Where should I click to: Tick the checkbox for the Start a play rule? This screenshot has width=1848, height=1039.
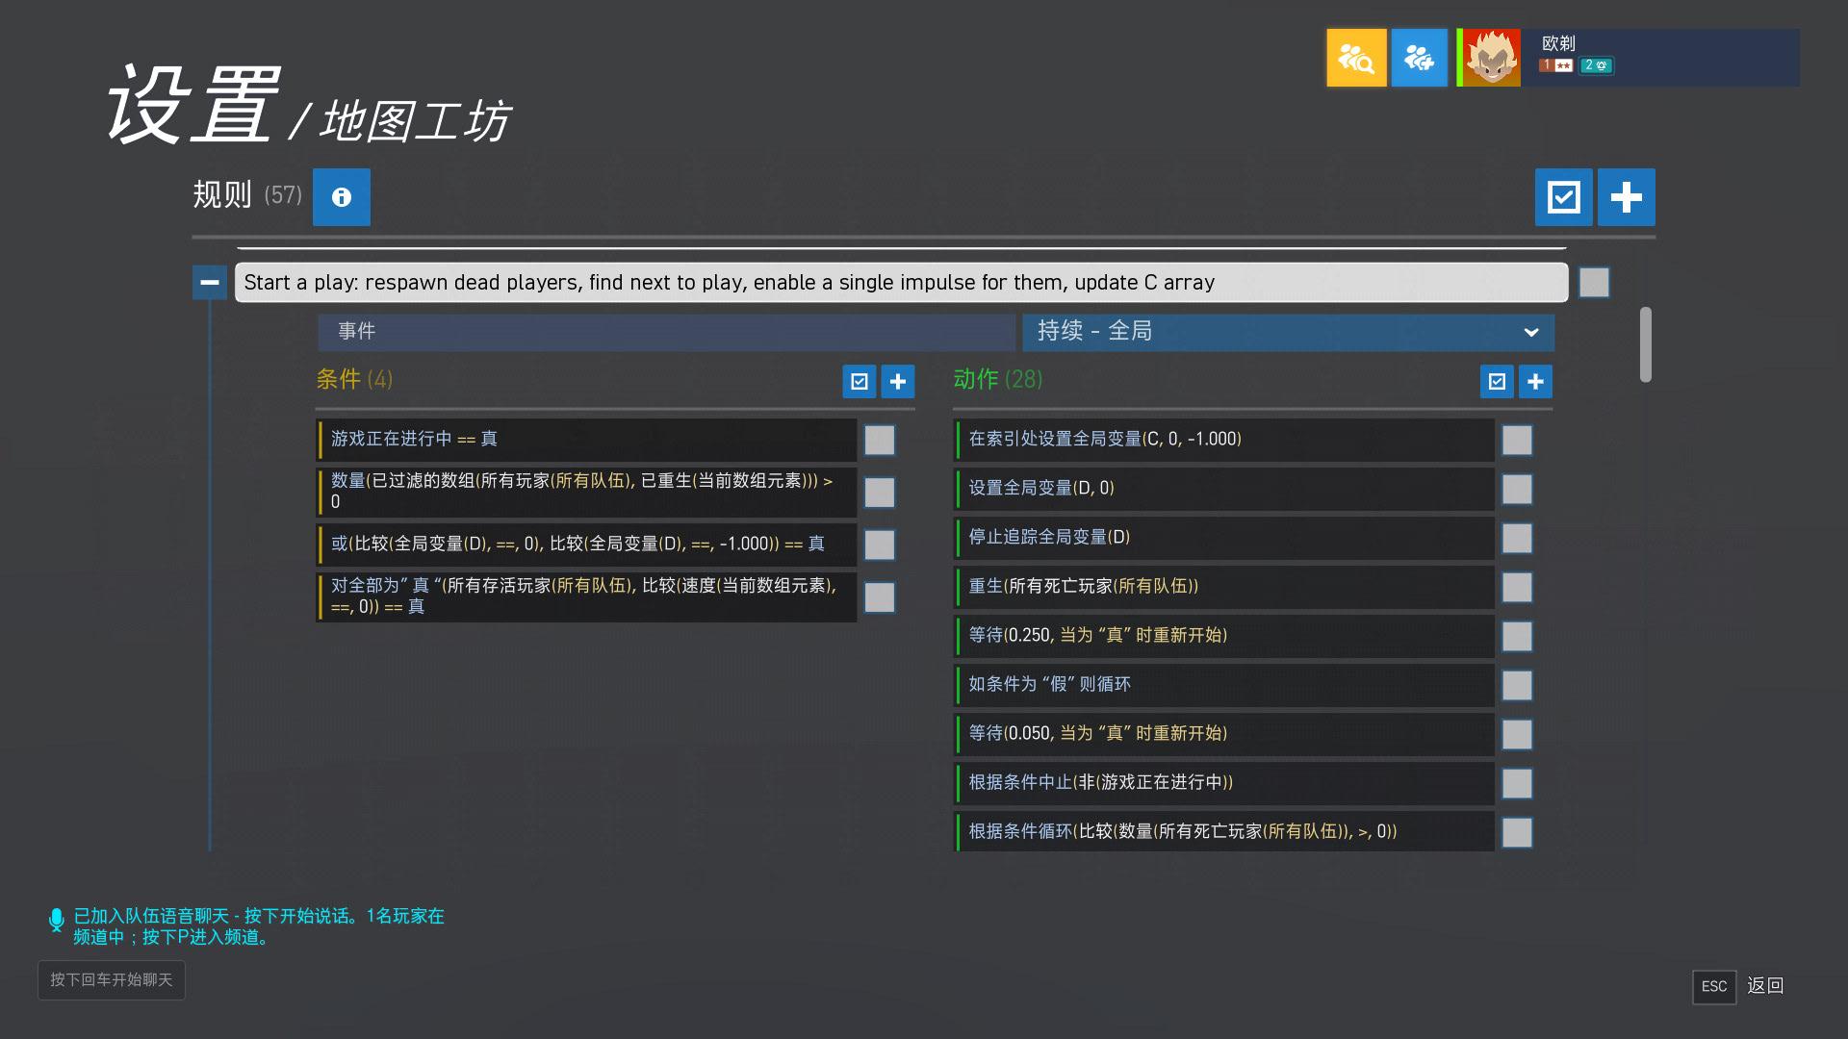1594,283
